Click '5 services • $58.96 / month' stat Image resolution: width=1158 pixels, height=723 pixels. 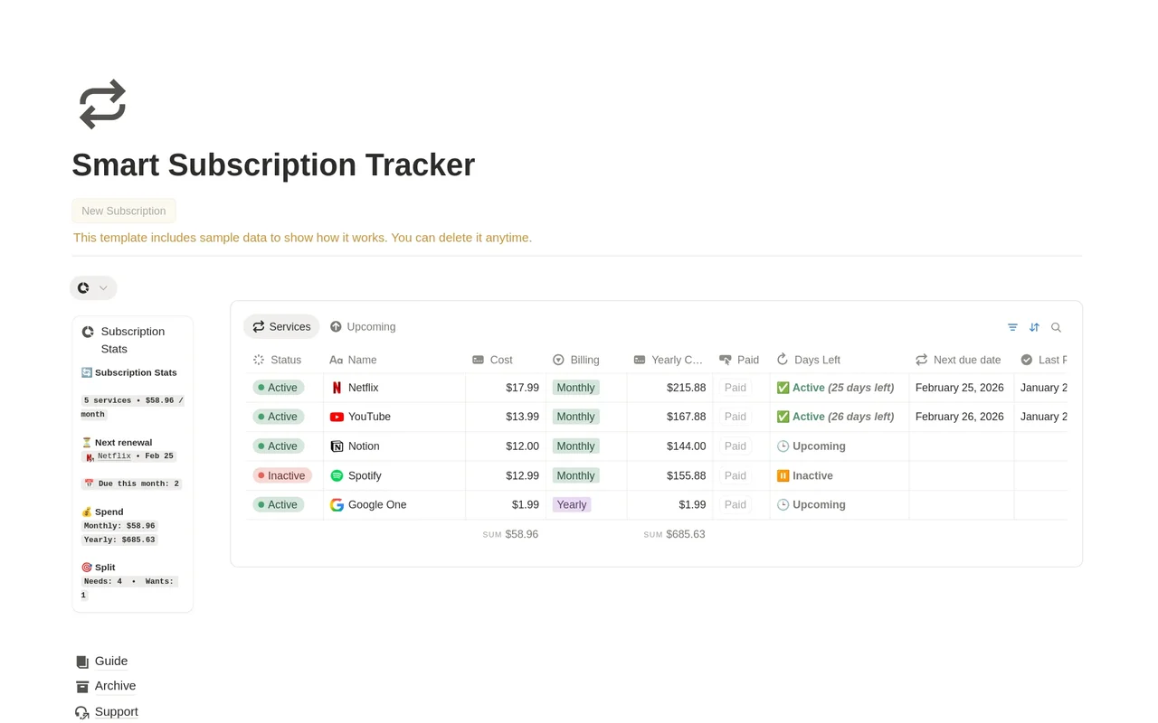[x=132, y=407]
